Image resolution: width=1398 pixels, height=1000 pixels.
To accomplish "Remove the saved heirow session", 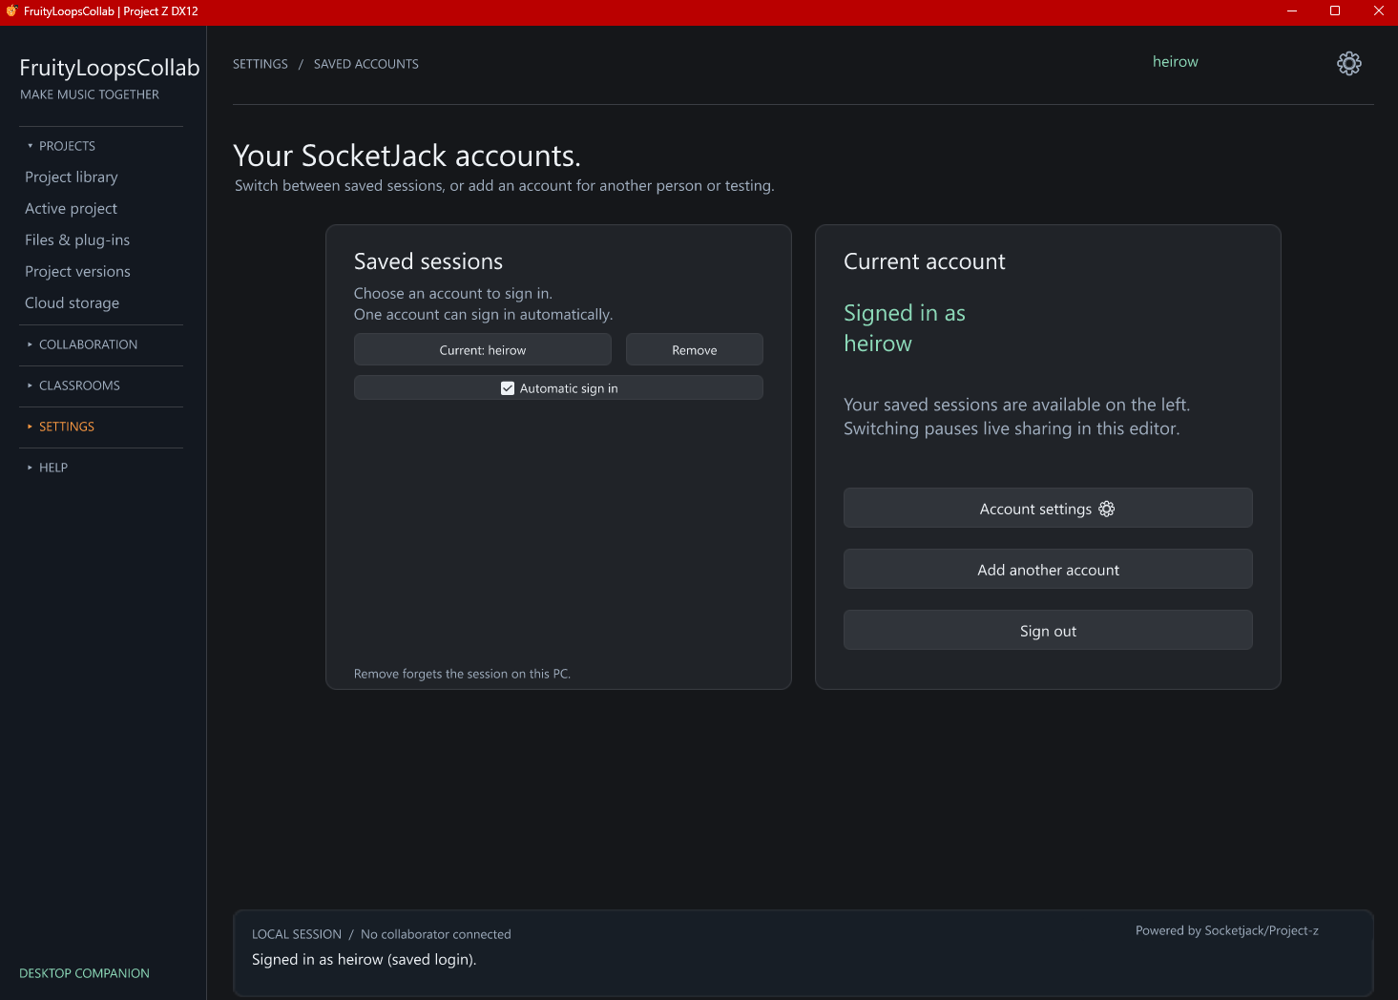I will (695, 349).
